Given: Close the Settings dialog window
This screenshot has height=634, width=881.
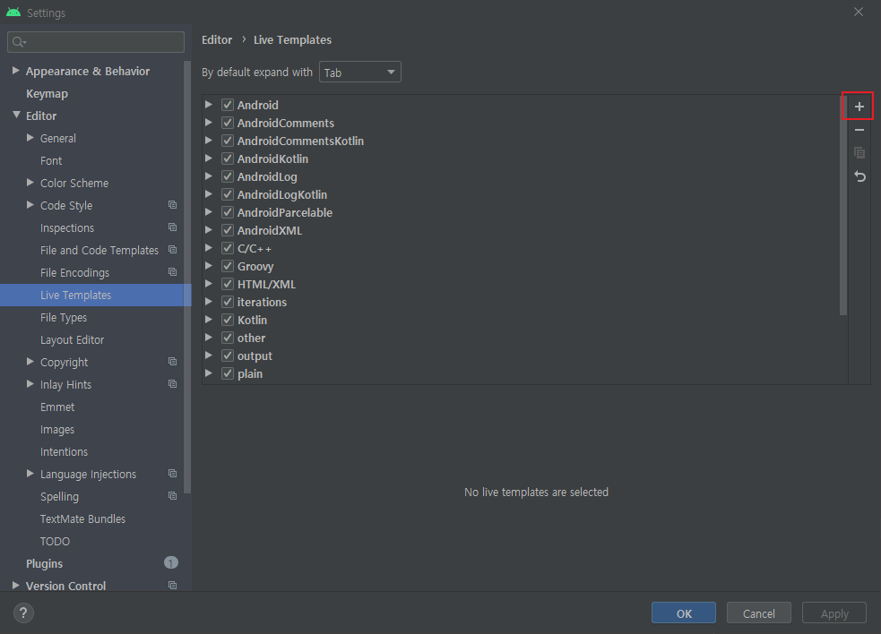Looking at the screenshot, I should pyautogui.click(x=859, y=12).
